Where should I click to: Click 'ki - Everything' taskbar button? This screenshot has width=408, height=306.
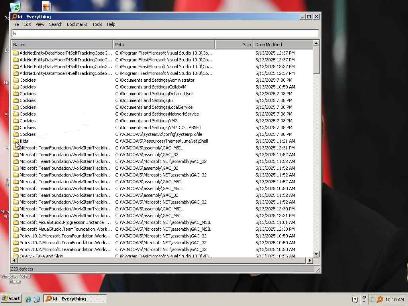point(75,299)
